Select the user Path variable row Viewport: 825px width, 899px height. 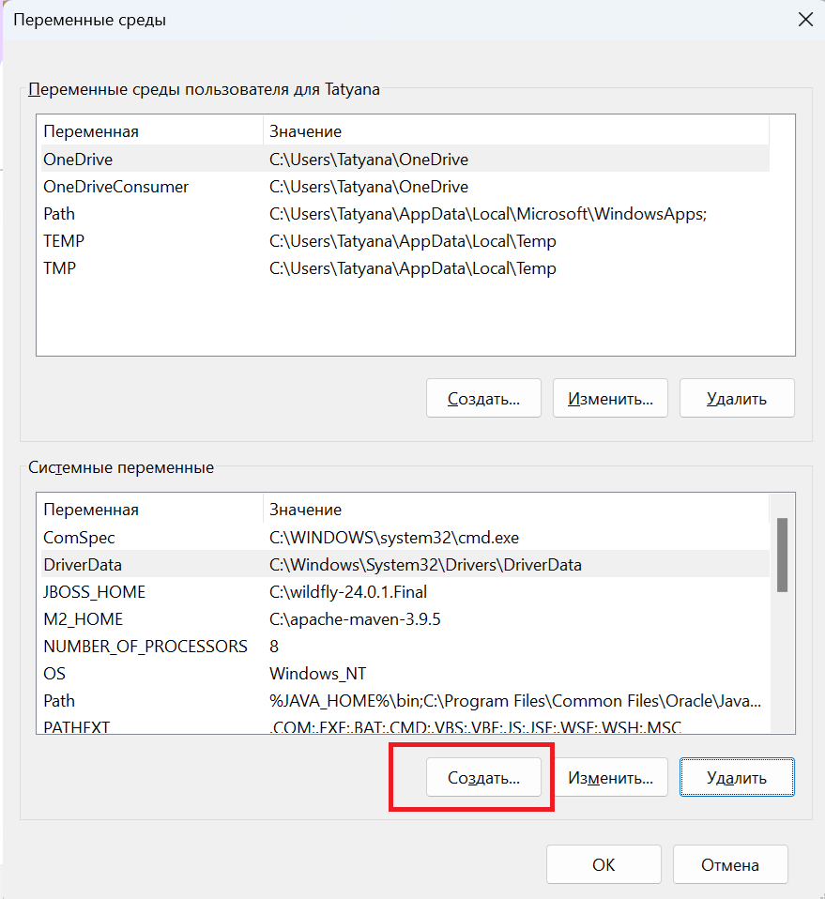pyautogui.click(x=59, y=214)
